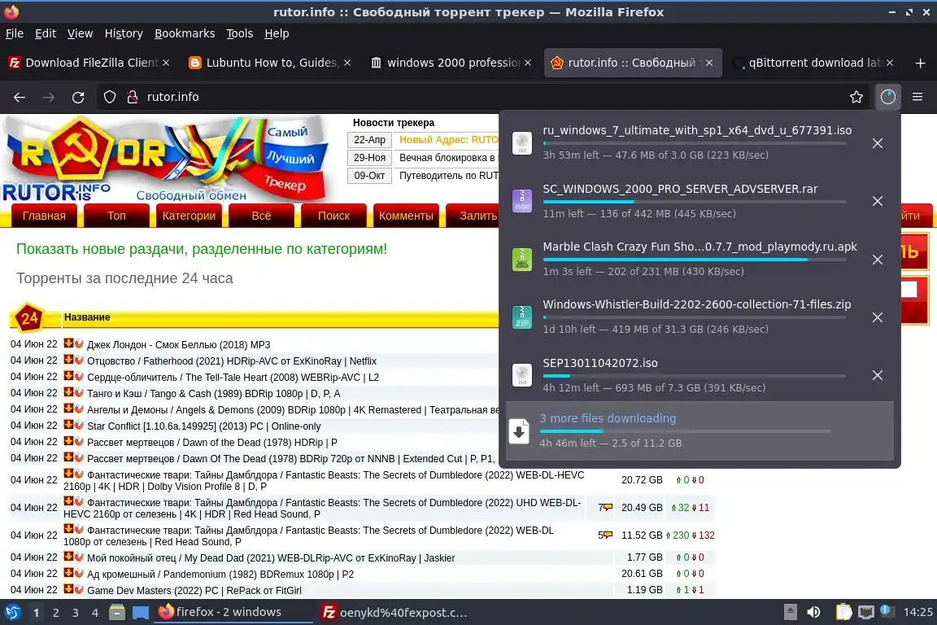Open Game Dev Masters torrent link
This screenshot has width=937, height=625.
coord(194,590)
